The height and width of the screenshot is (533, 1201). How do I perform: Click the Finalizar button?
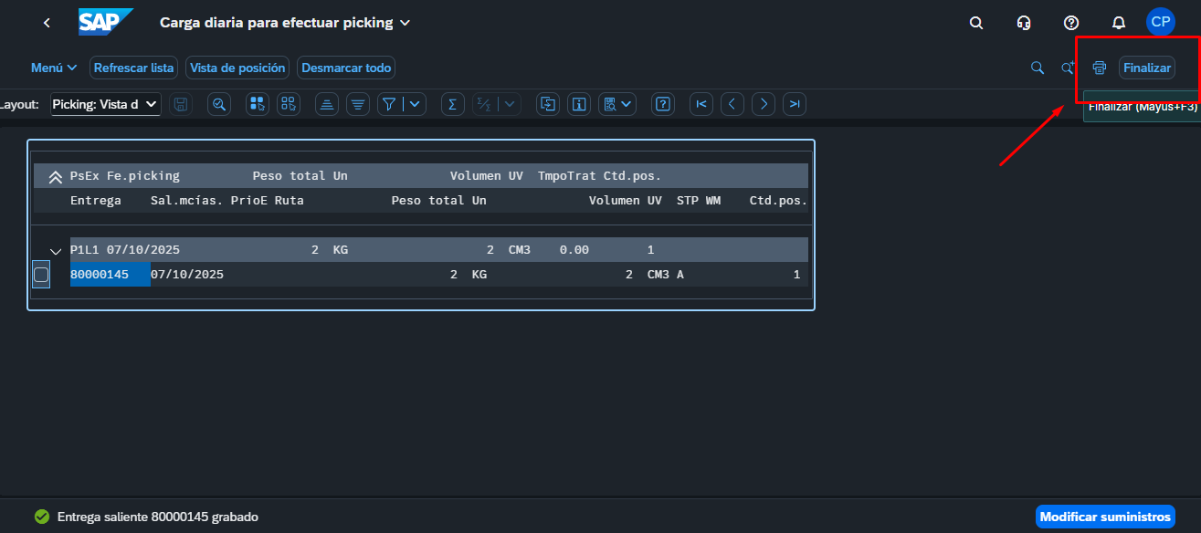pyautogui.click(x=1146, y=68)
